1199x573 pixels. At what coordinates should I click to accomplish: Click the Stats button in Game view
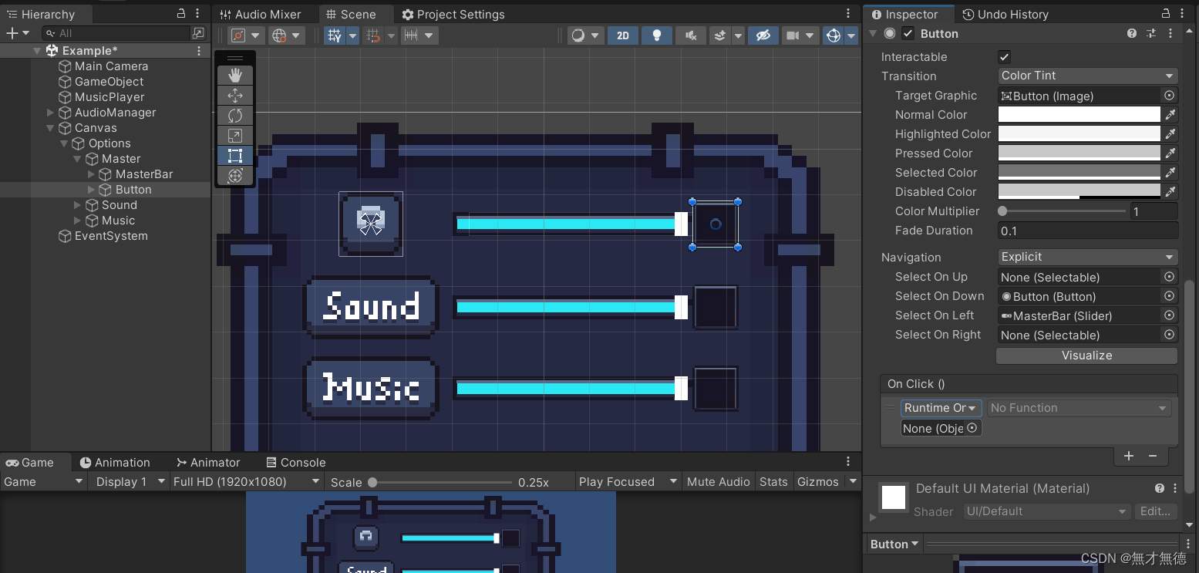(x=773, y=481)
